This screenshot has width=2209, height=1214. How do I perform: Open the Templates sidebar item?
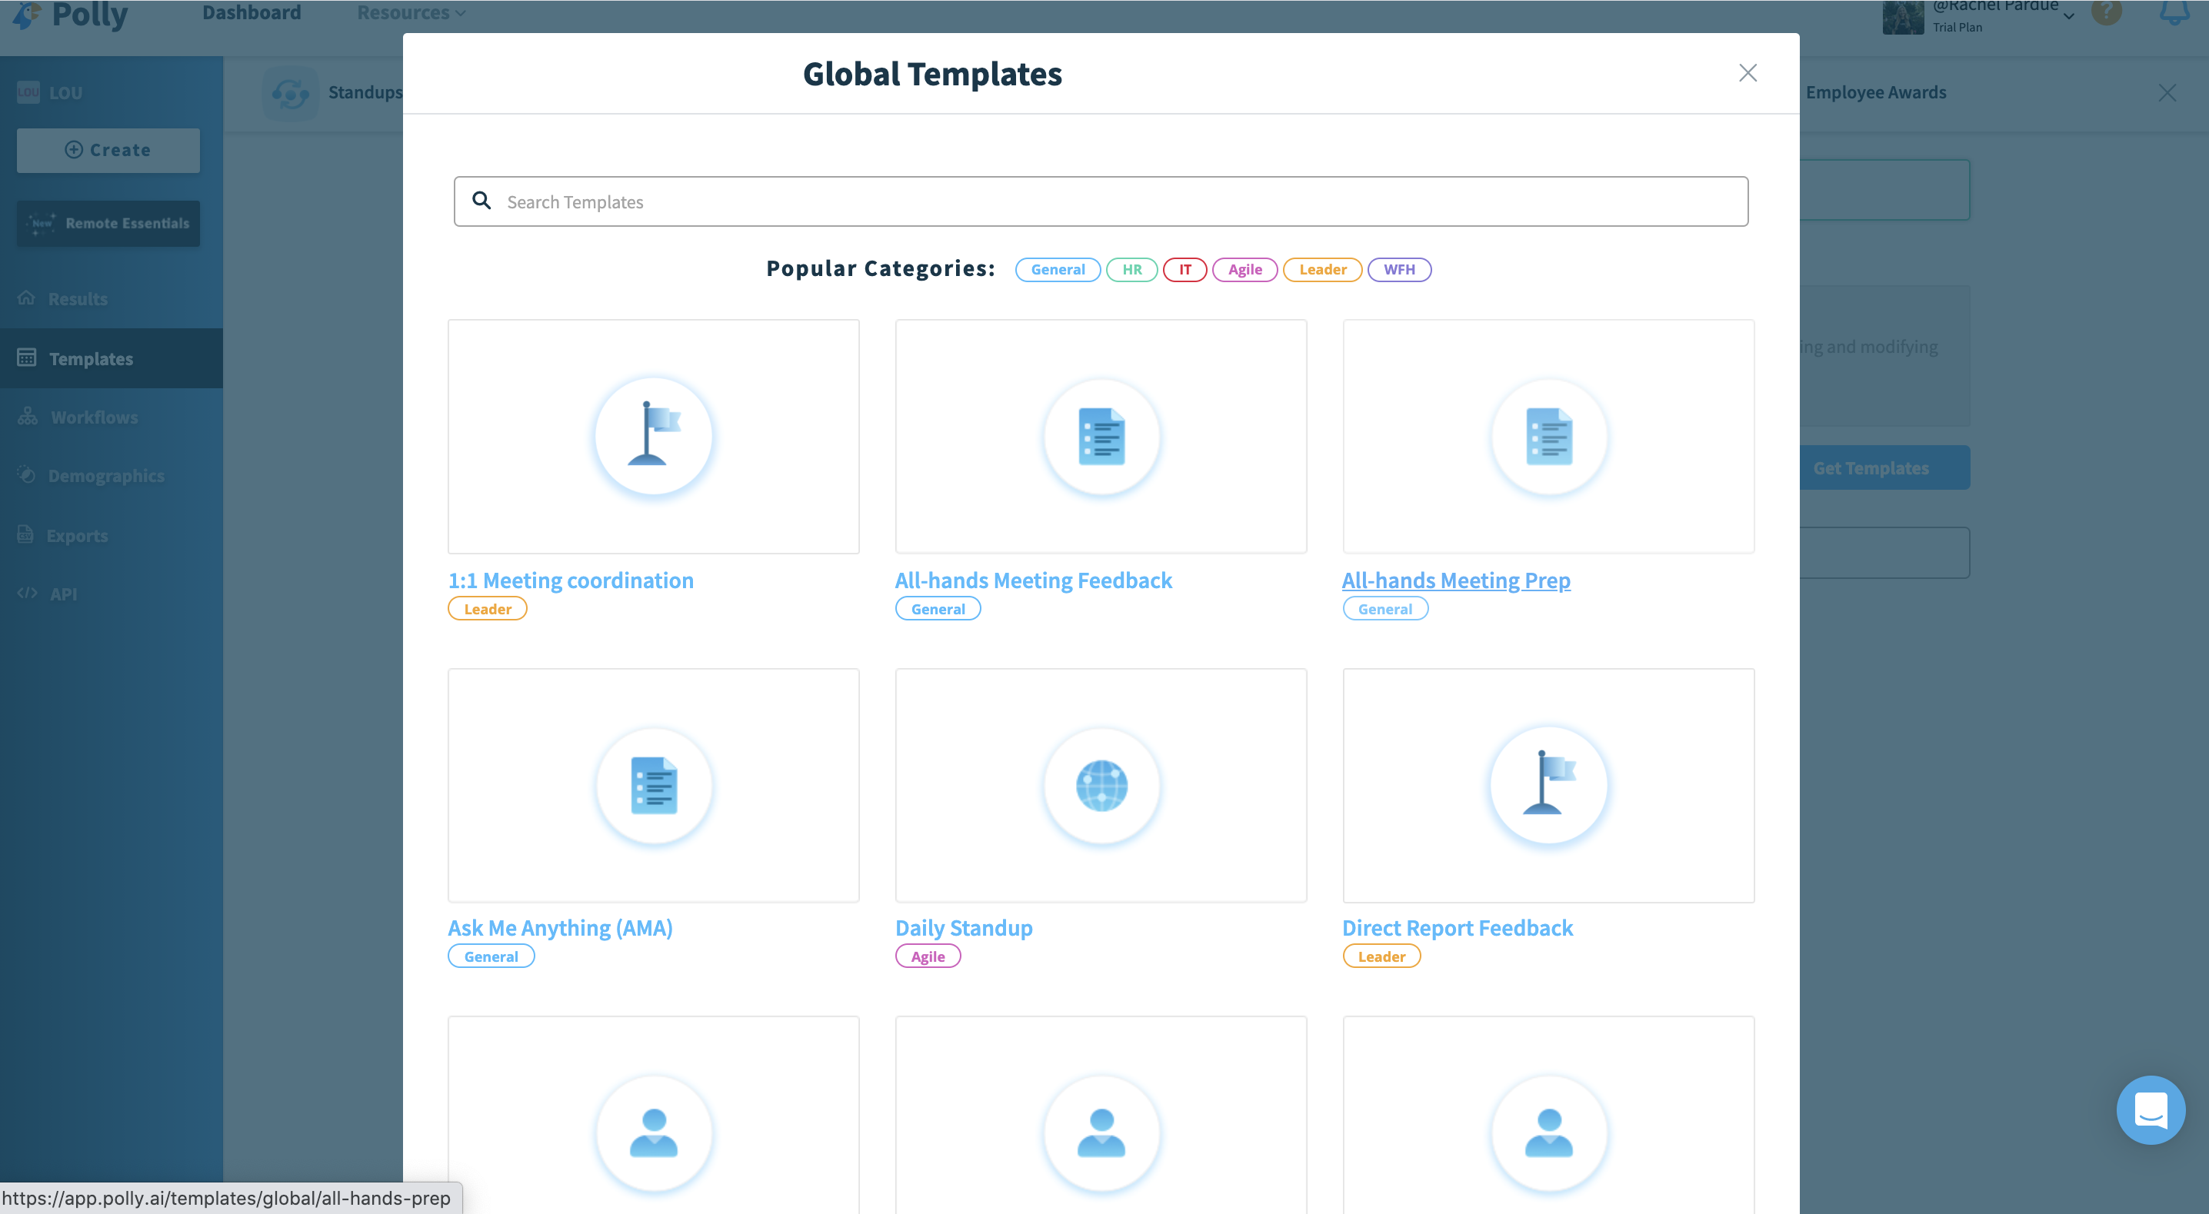tap(91, 358)
